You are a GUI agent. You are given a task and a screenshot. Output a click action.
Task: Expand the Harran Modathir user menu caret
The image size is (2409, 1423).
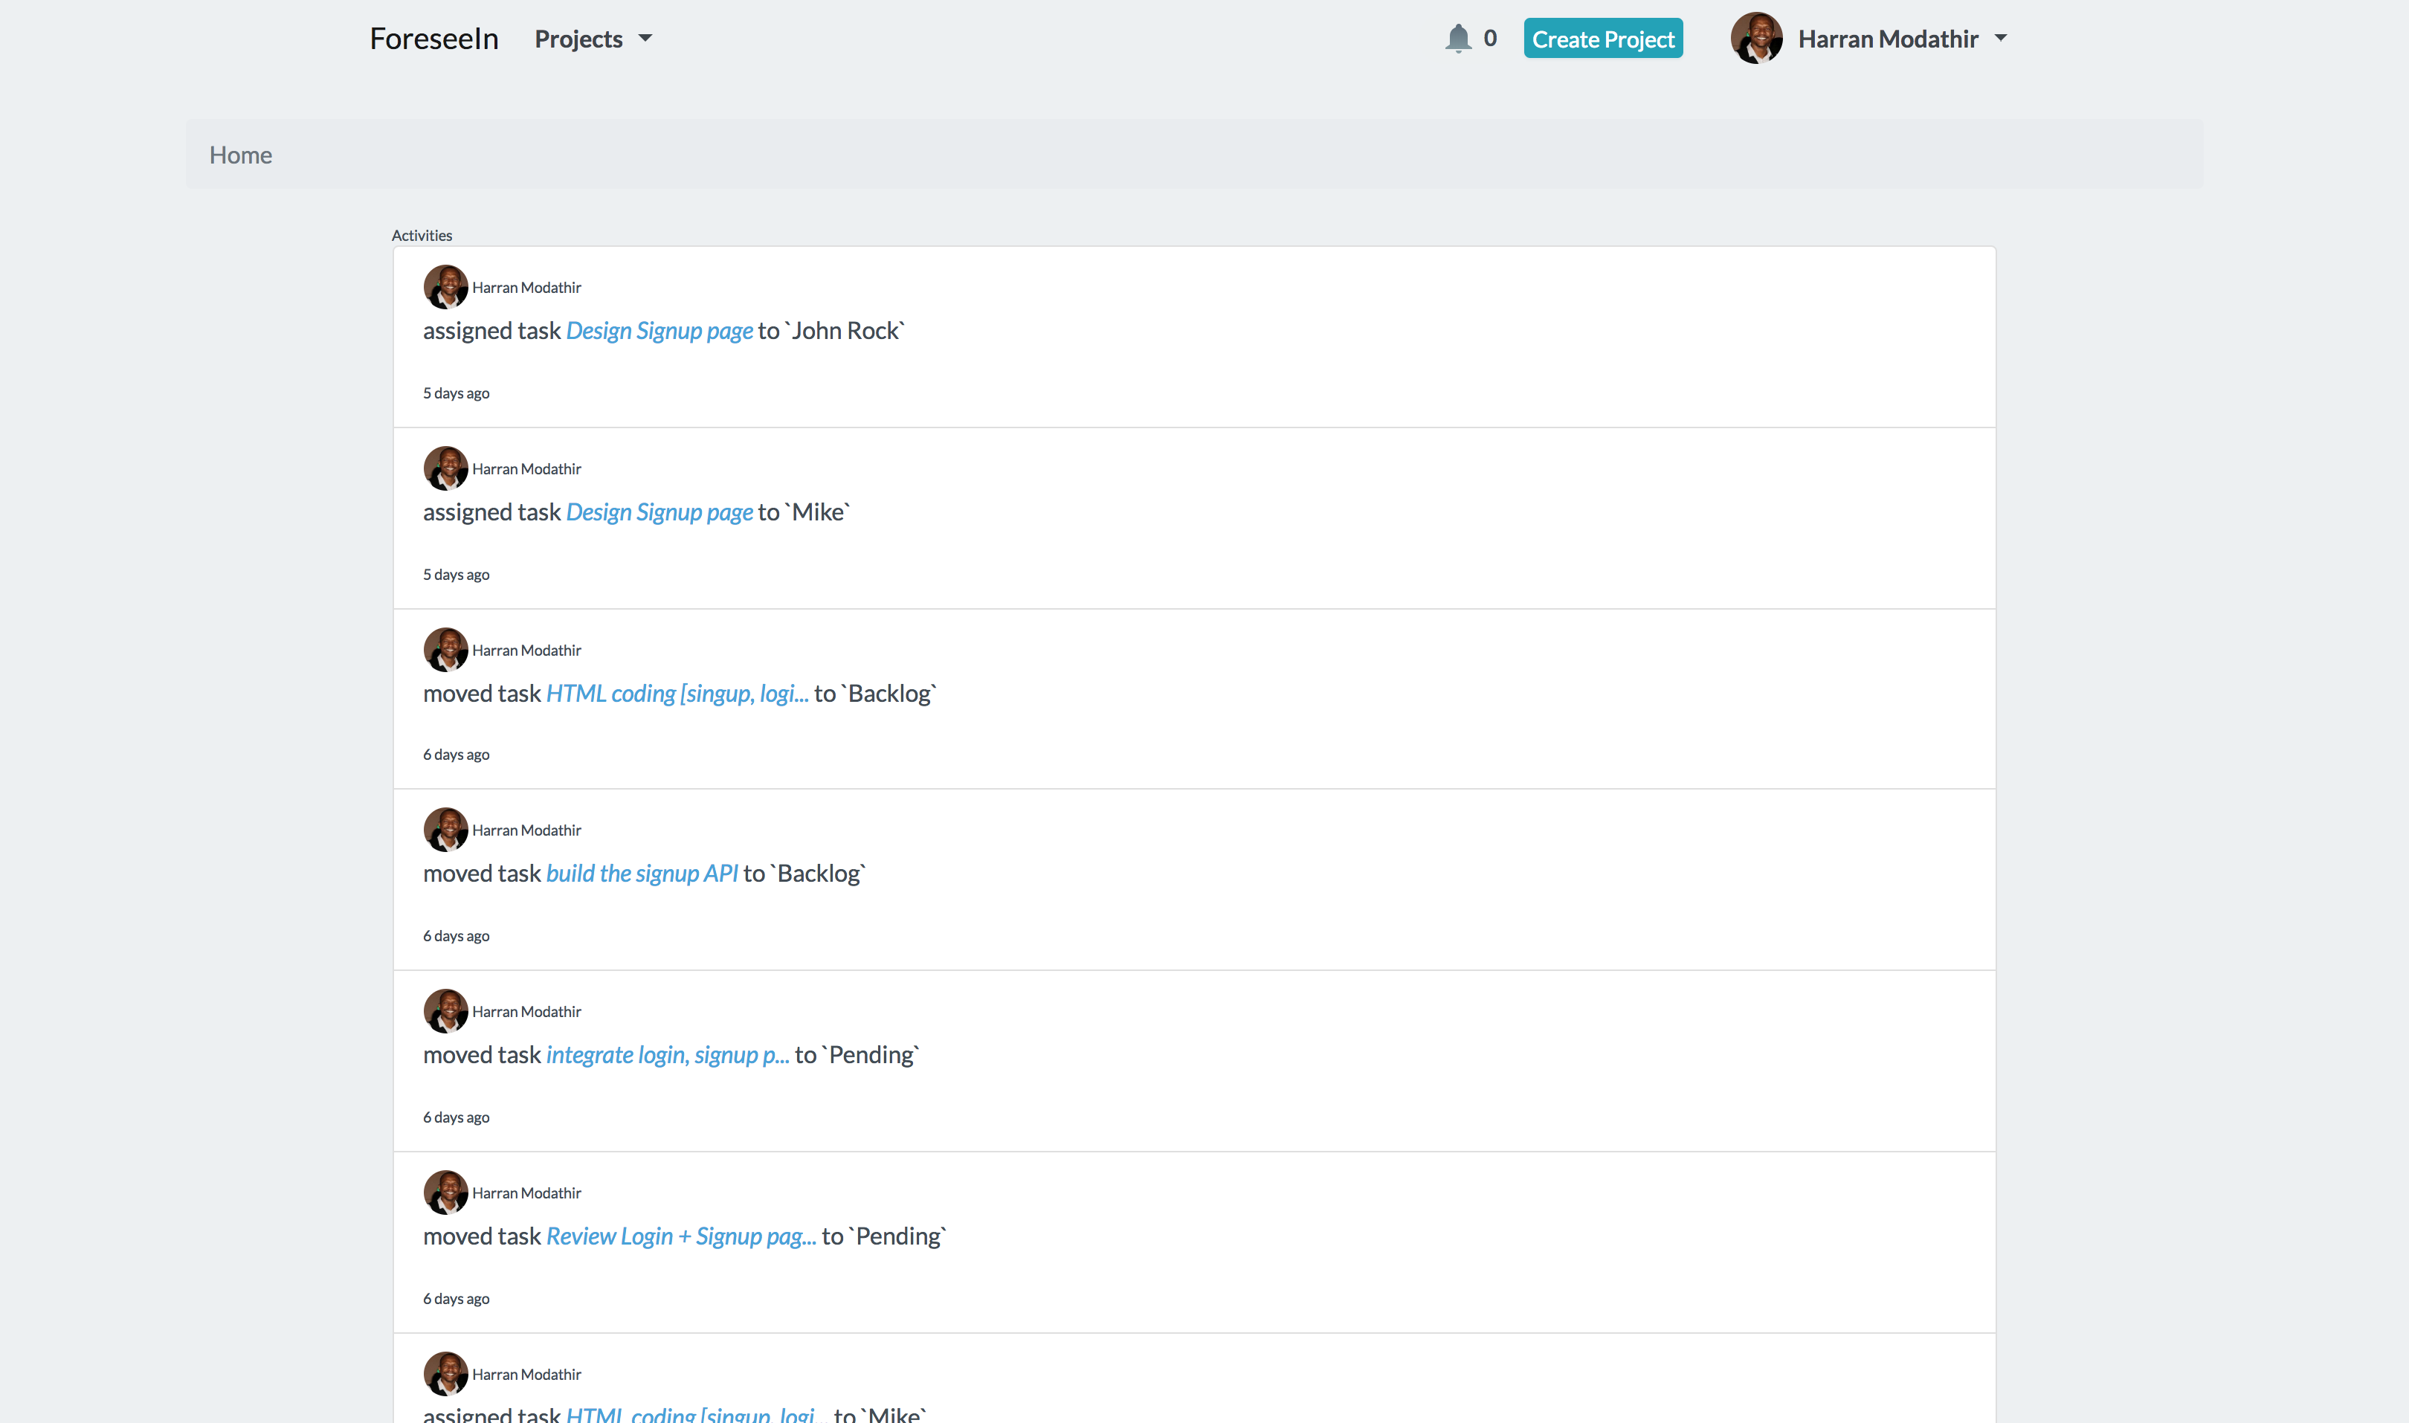[x=2001, y=39]
